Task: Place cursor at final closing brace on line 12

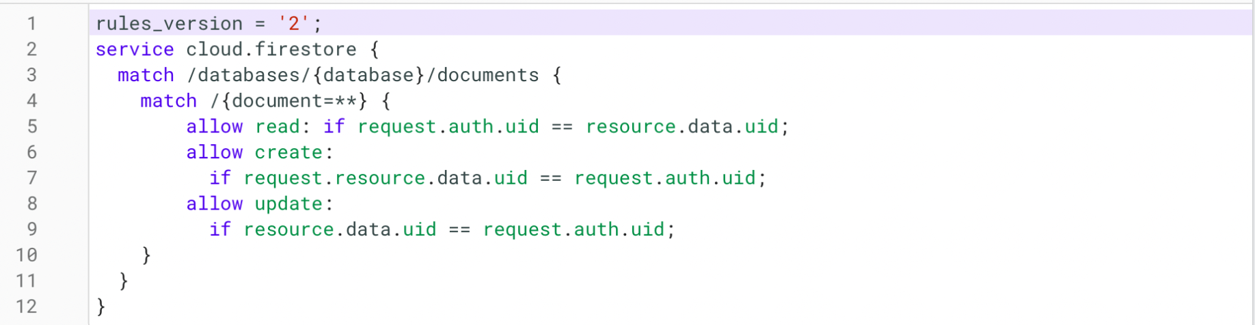Action: click(x=101, y=307)
